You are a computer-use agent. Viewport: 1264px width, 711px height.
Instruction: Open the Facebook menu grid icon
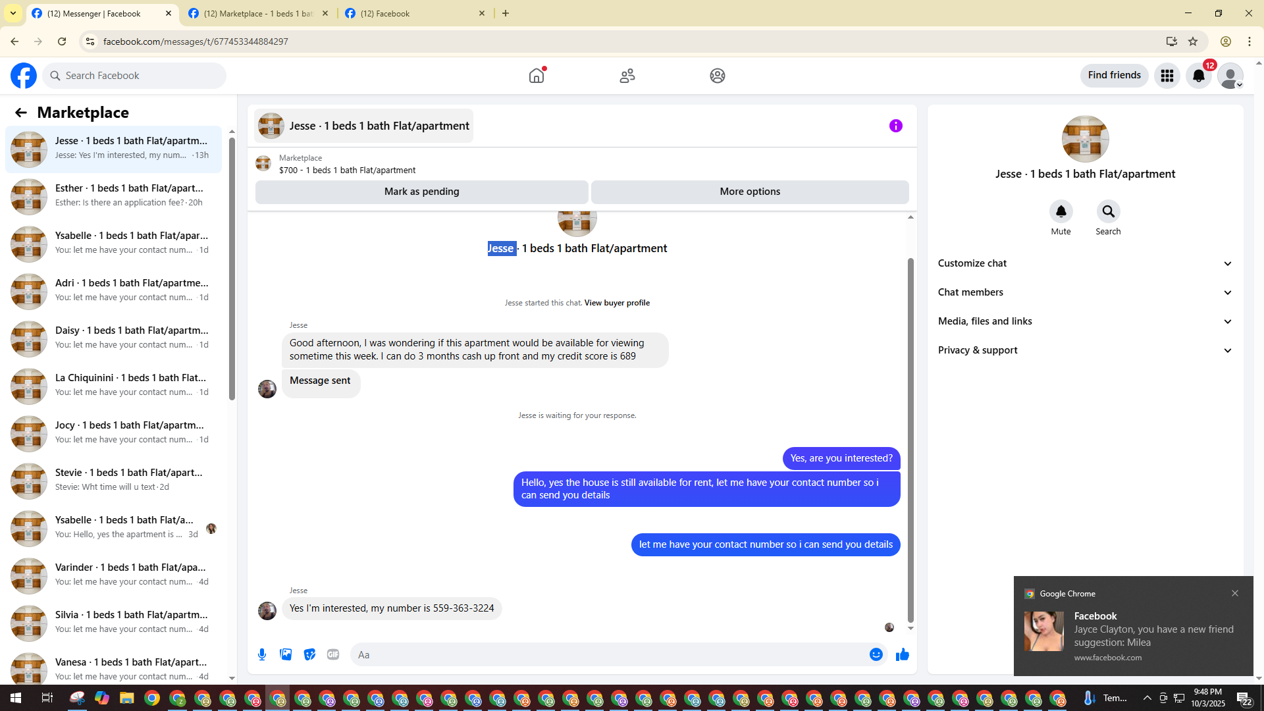tap(1167, 76)
